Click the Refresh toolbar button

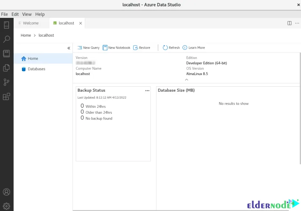(x=171, y=48)
